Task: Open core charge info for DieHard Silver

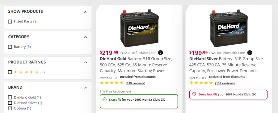Action: [x=250, y=53]
